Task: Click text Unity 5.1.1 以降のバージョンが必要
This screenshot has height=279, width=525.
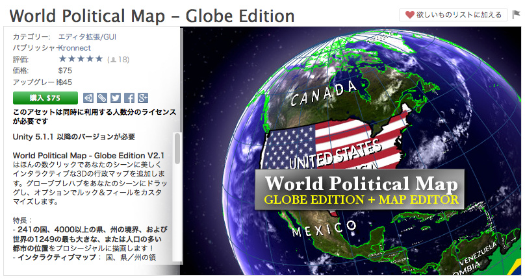Action: click(74, 137)
